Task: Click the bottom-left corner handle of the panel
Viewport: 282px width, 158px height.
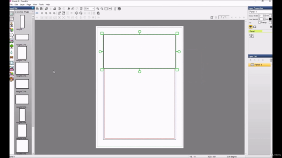Action: coord(102,70)
